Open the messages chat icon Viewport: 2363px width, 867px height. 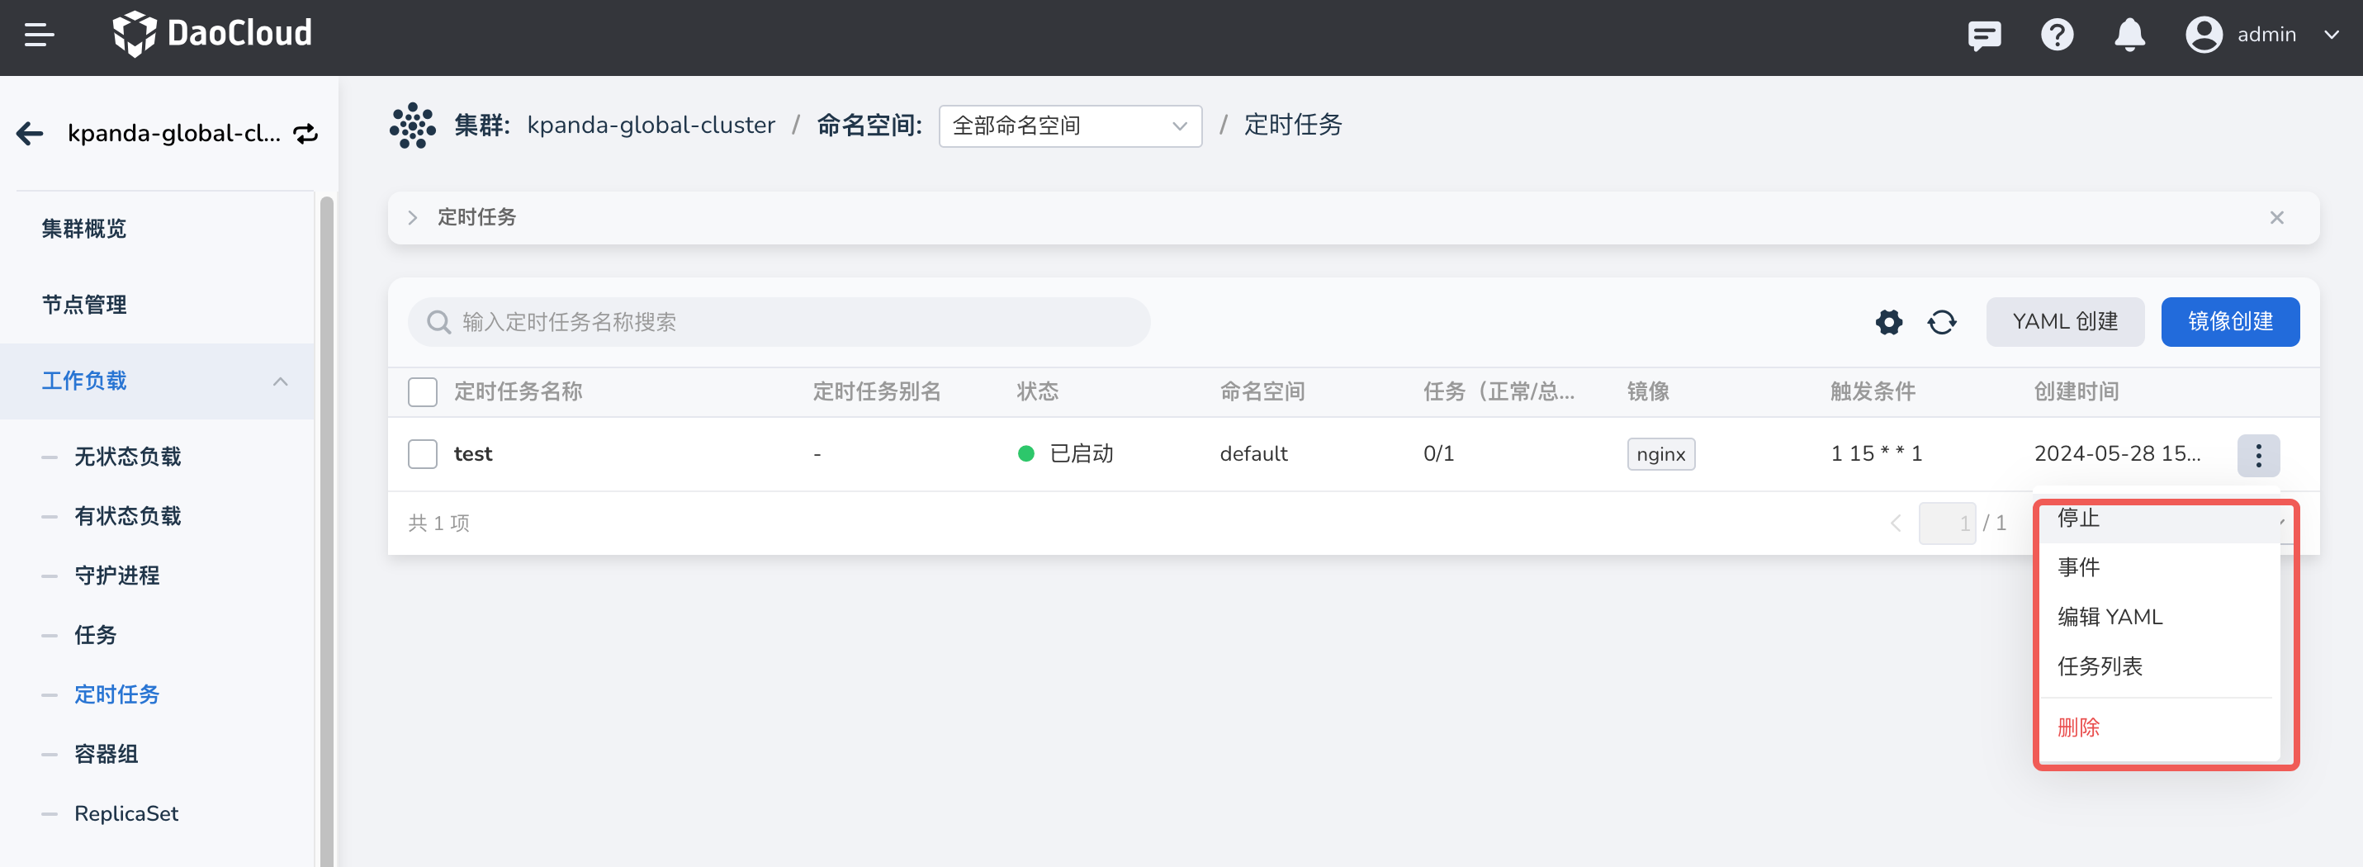(1983, 35)
